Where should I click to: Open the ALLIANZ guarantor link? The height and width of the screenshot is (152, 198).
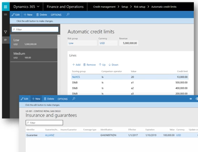click(50, 135)
